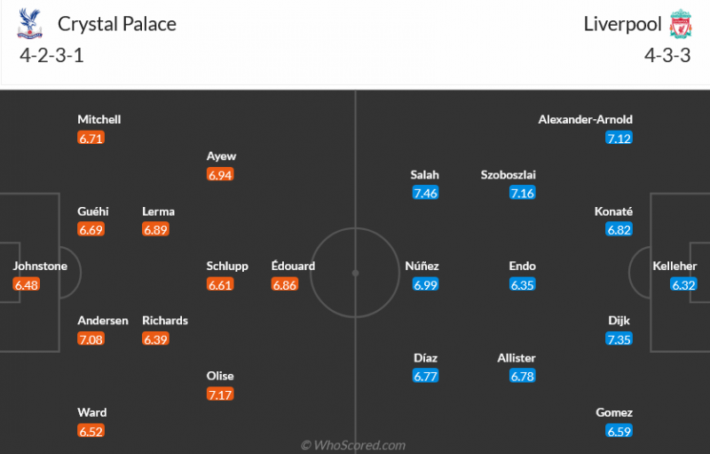Select the player name Édouard
Image resolution: width=710 pixels, height=454 pixels.
tap(294, 266)
